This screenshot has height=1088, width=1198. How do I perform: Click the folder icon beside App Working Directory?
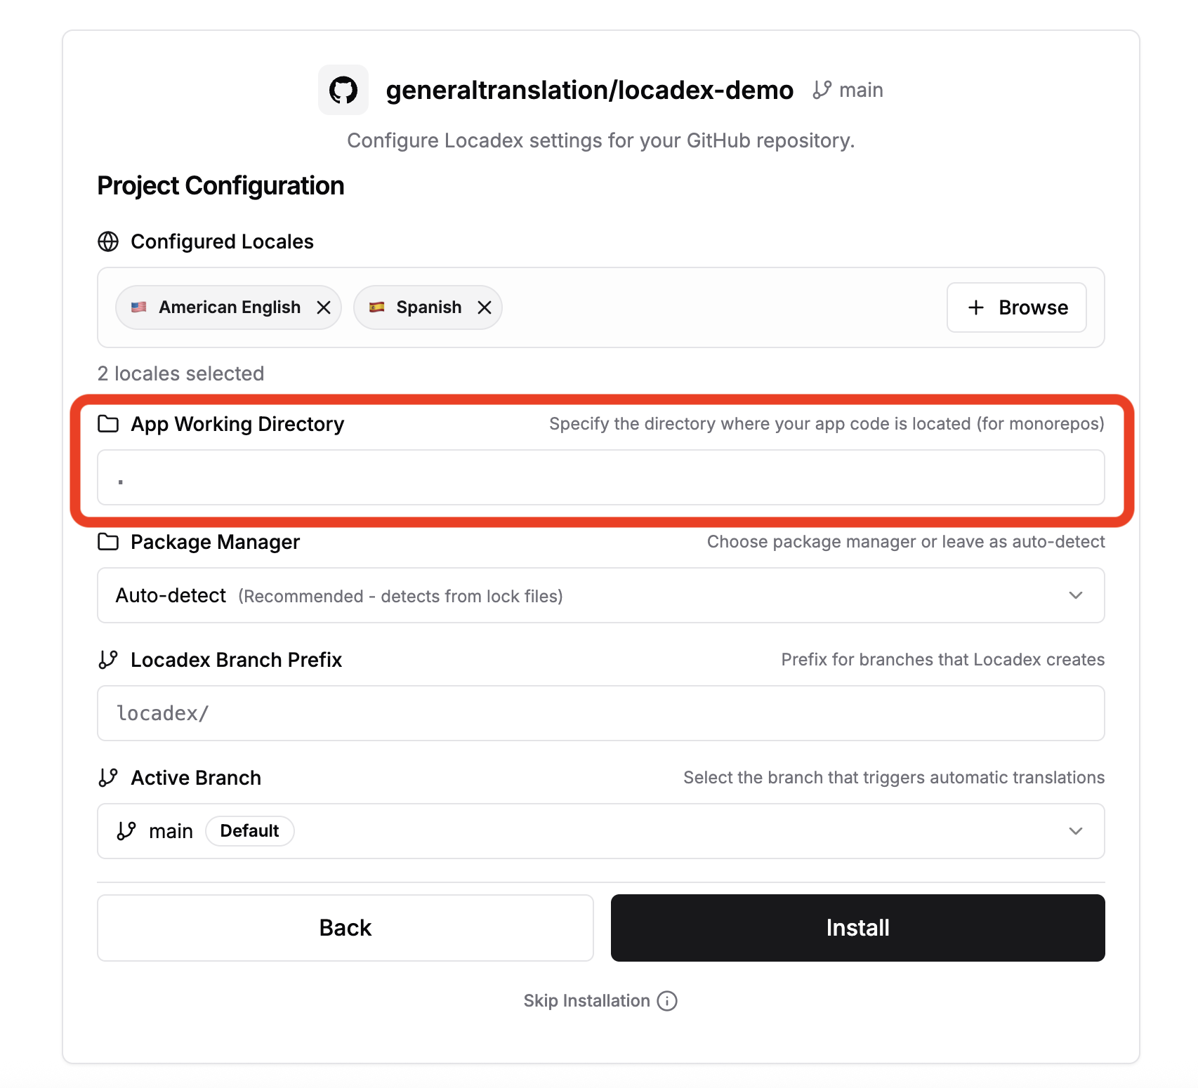(107, 423)
